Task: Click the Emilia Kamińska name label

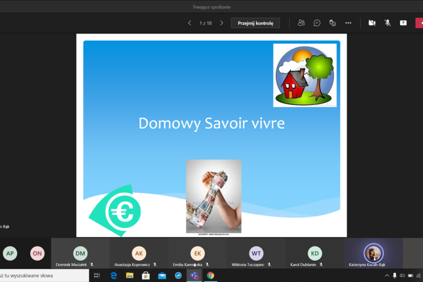Action: (188, 265)
